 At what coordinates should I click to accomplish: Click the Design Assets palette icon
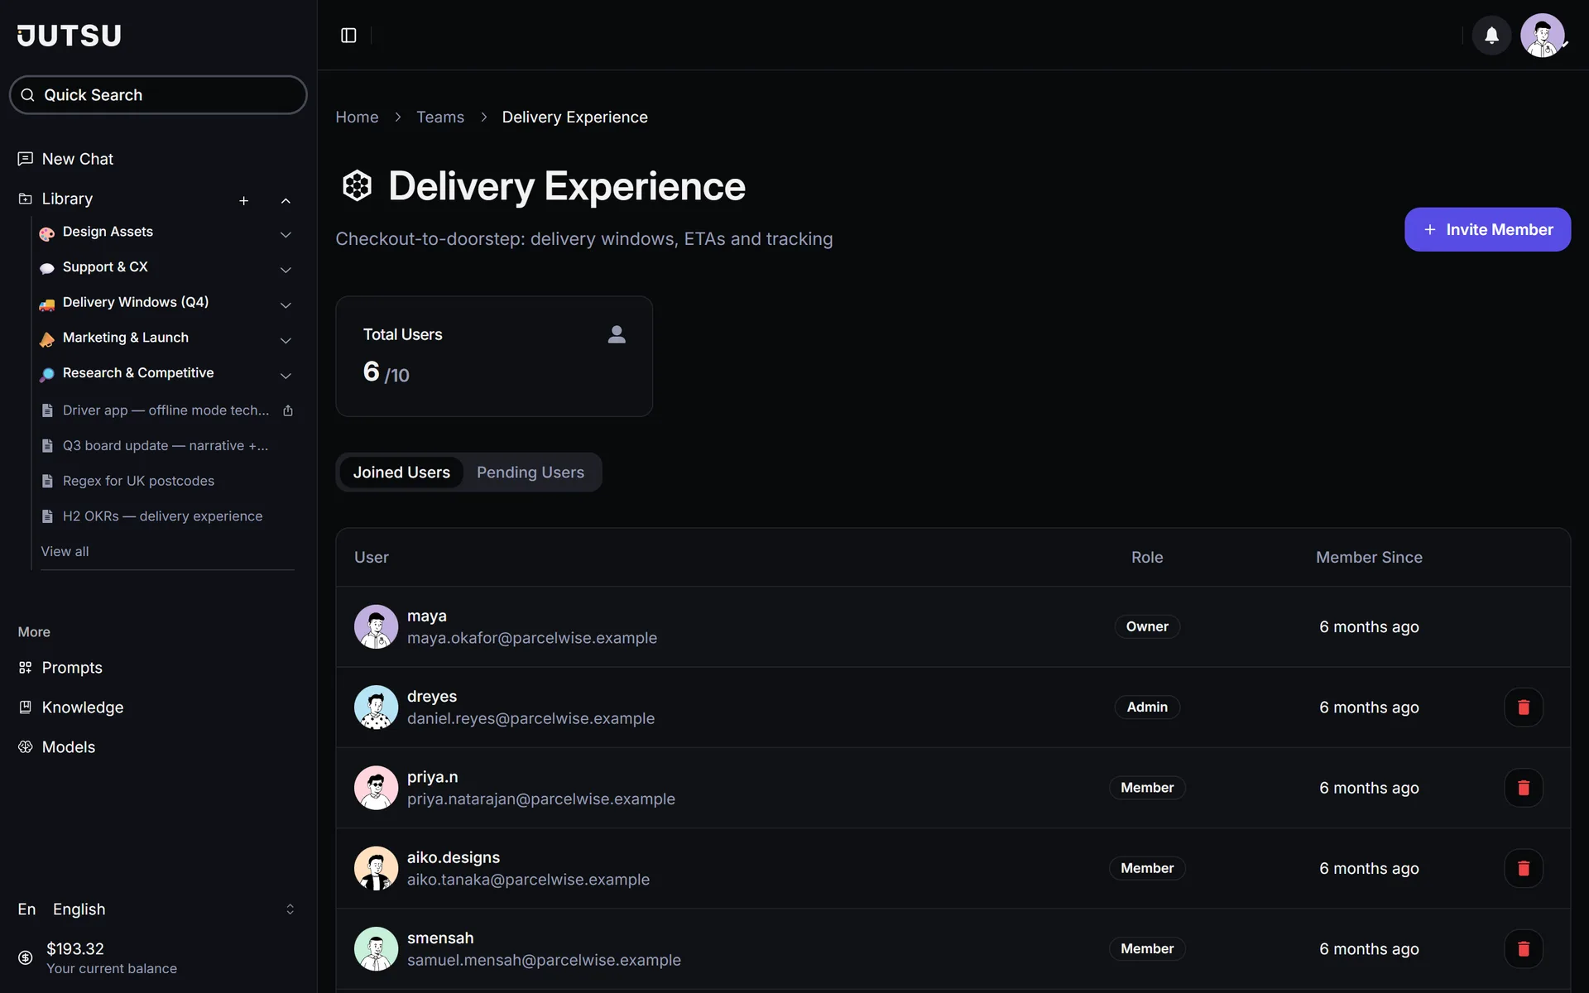[47, 233]
